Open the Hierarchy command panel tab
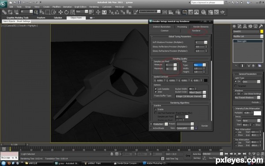Screen dimensions: 265x166 [x=245, y=26]
